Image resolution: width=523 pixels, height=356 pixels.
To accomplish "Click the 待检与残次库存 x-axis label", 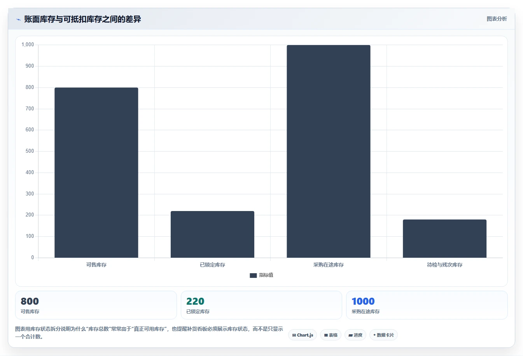I will (444, 265).
